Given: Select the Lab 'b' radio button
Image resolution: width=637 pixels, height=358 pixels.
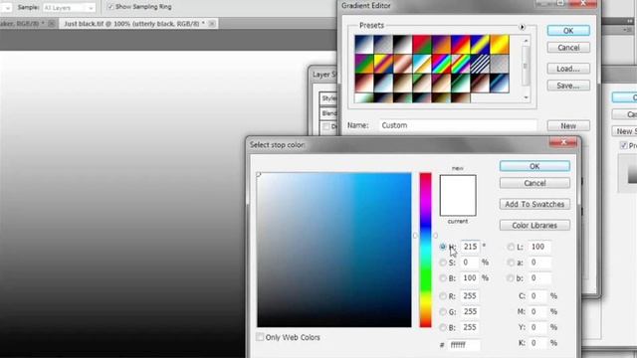Looking at the screenshot, I should coord(511,278).
